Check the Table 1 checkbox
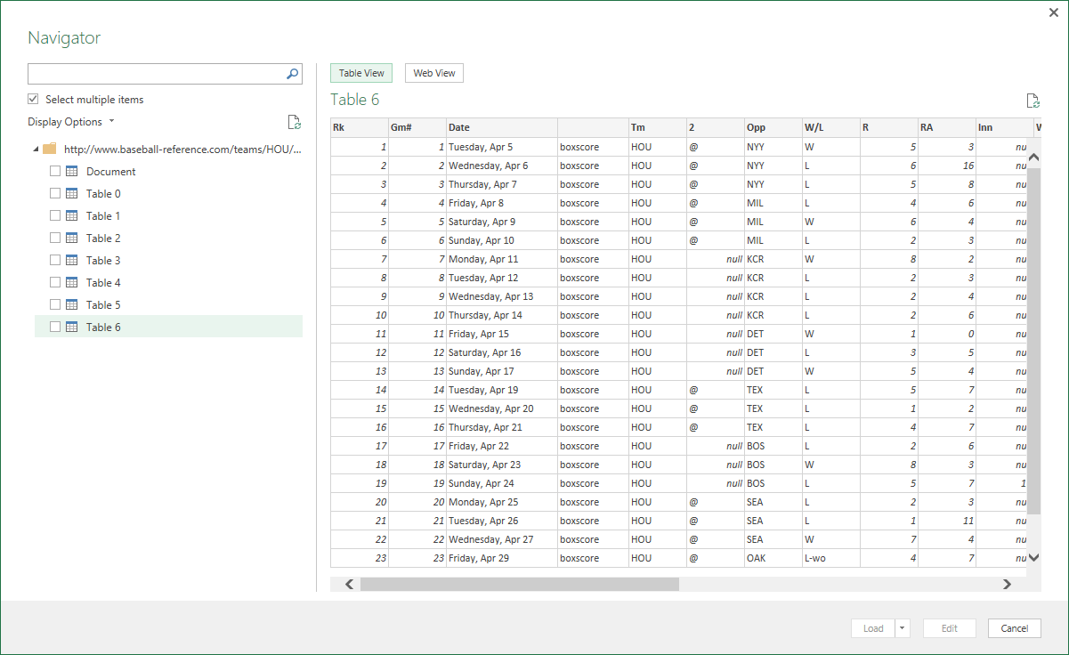 pos(55,215)
